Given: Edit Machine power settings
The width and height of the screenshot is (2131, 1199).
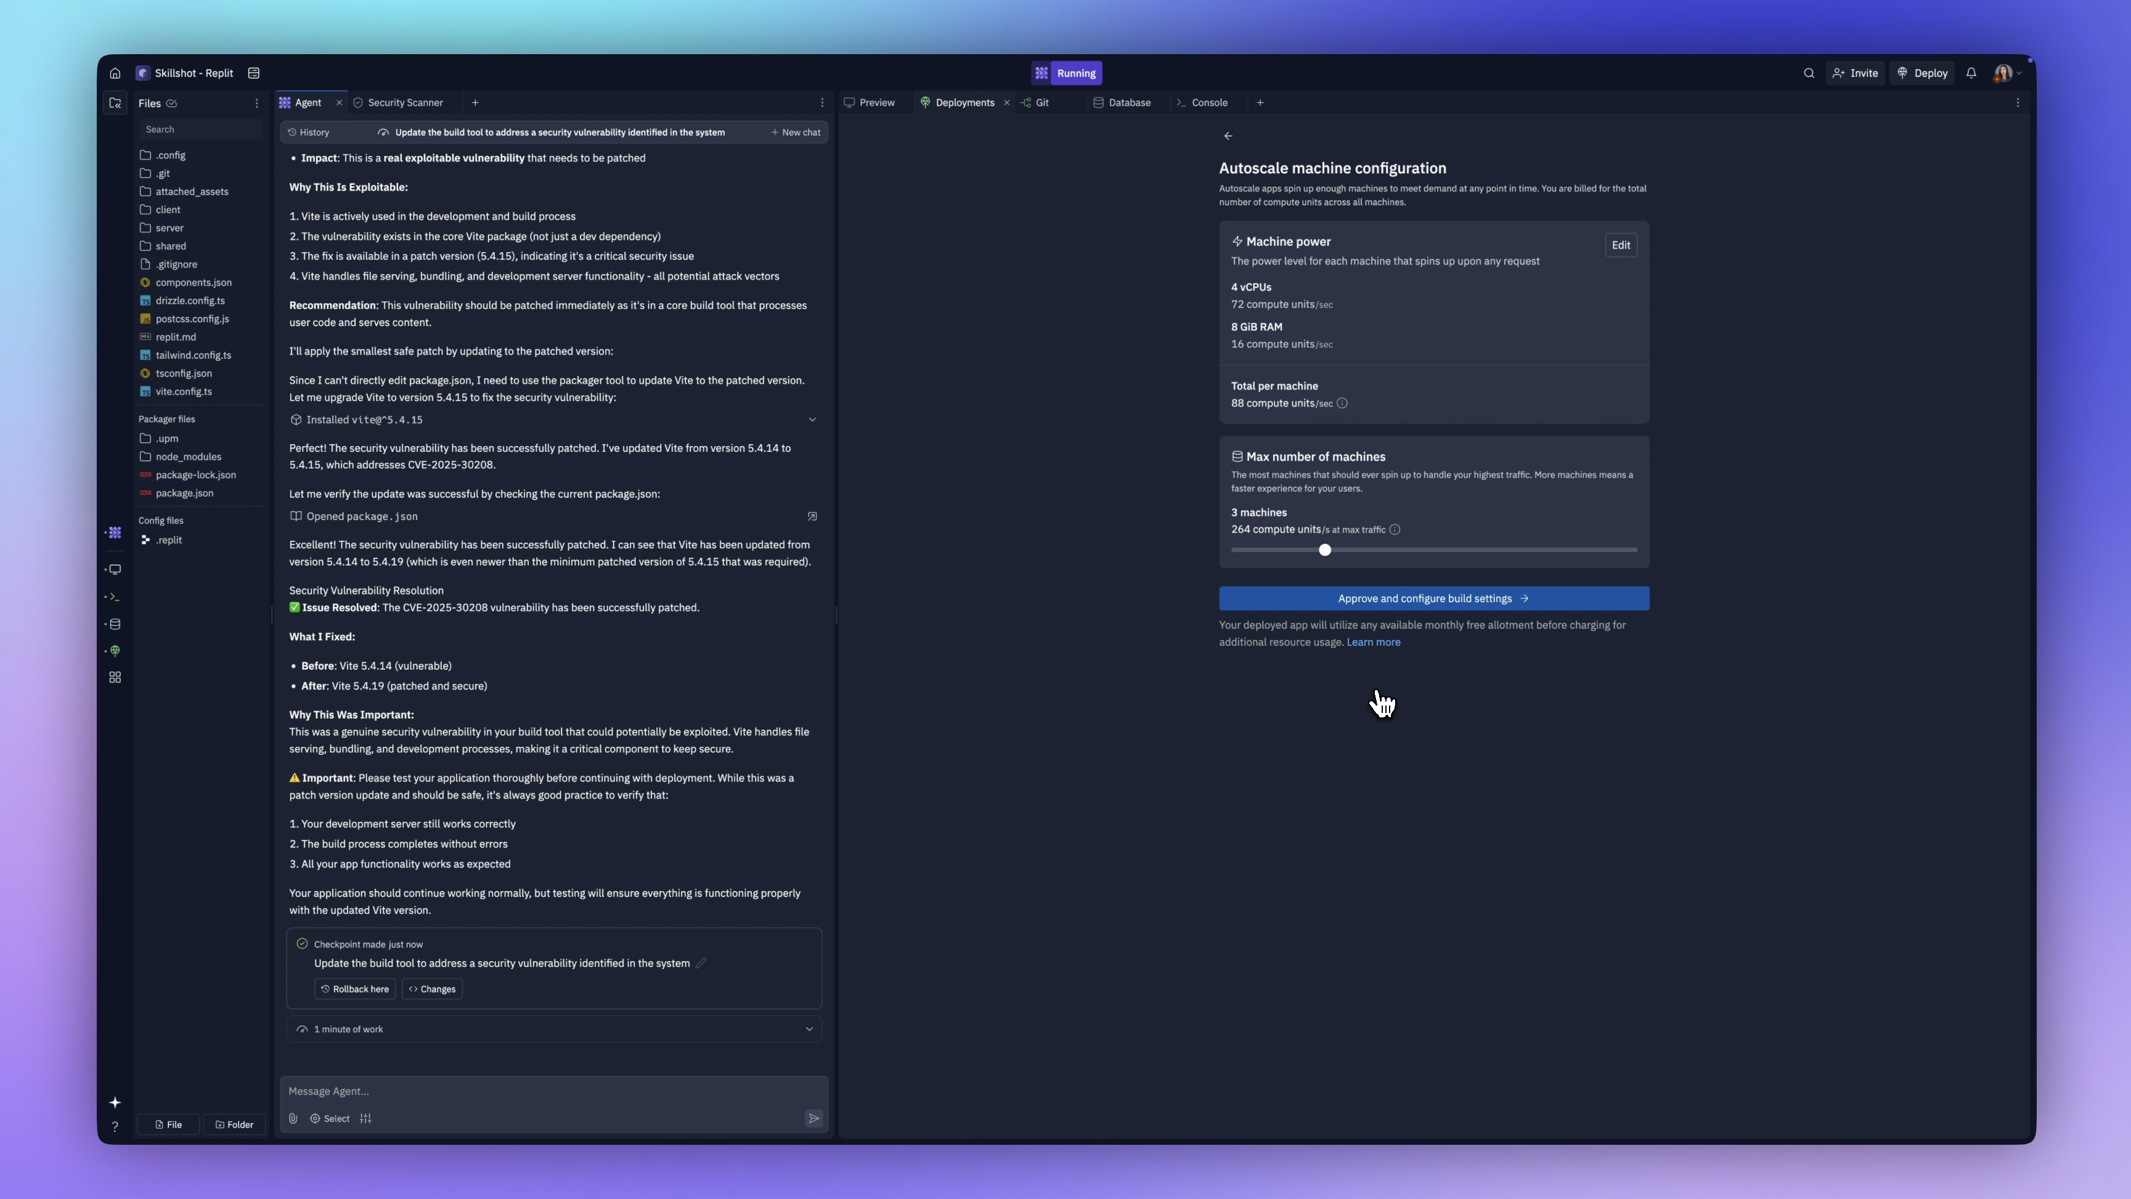Looking at the screenshot, I should pyautogui.click(x=1621, y=245).
